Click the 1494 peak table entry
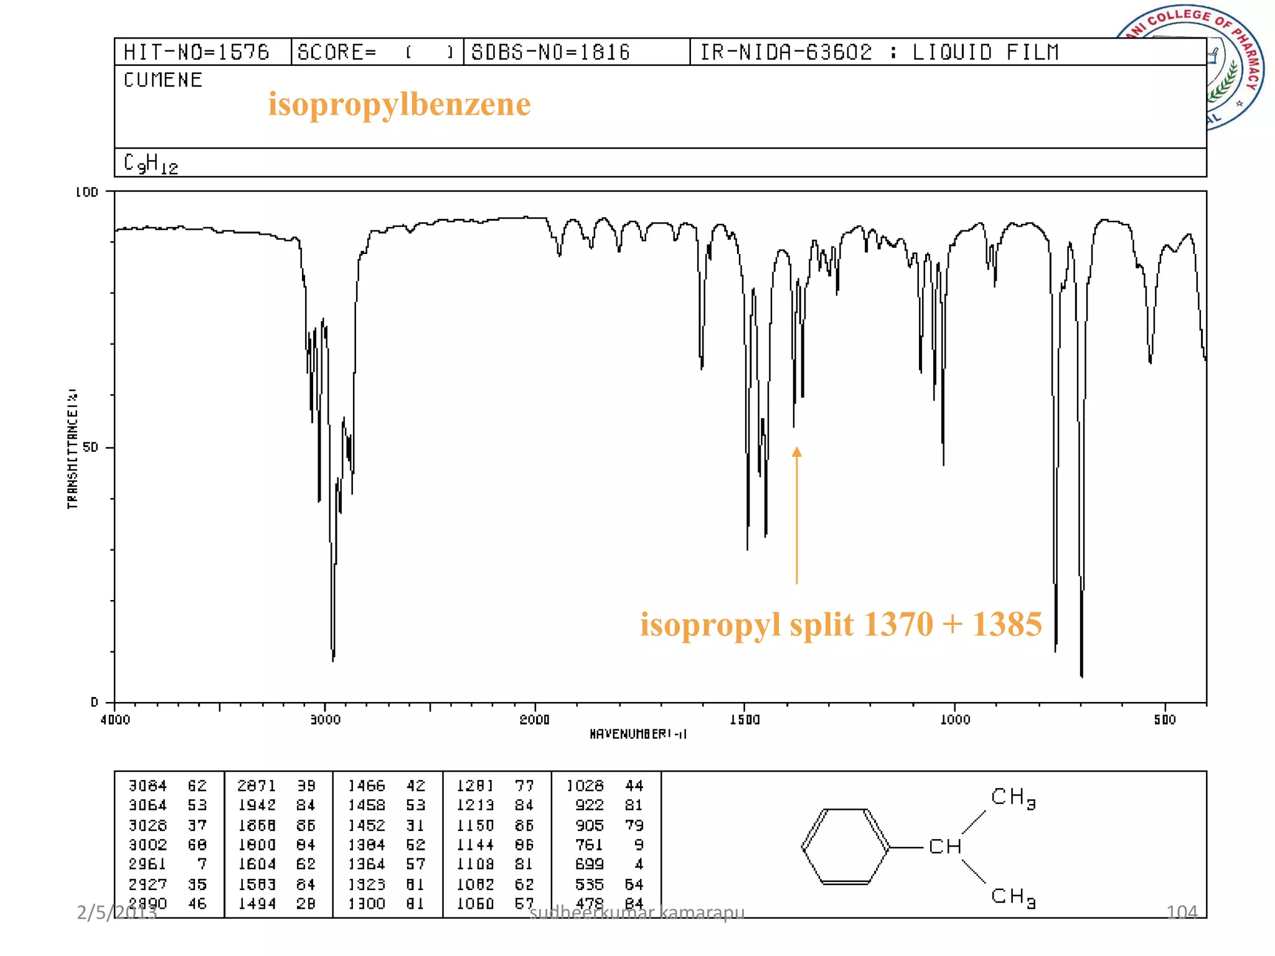The image size is (1275, 956). click(276, 904)
